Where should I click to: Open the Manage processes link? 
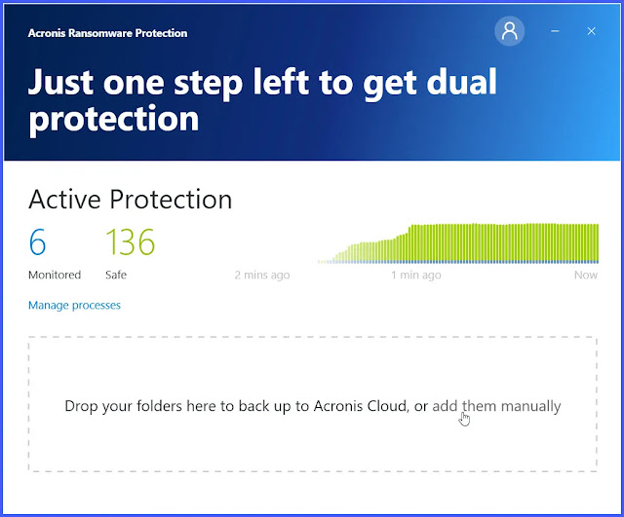pos(74,305)
